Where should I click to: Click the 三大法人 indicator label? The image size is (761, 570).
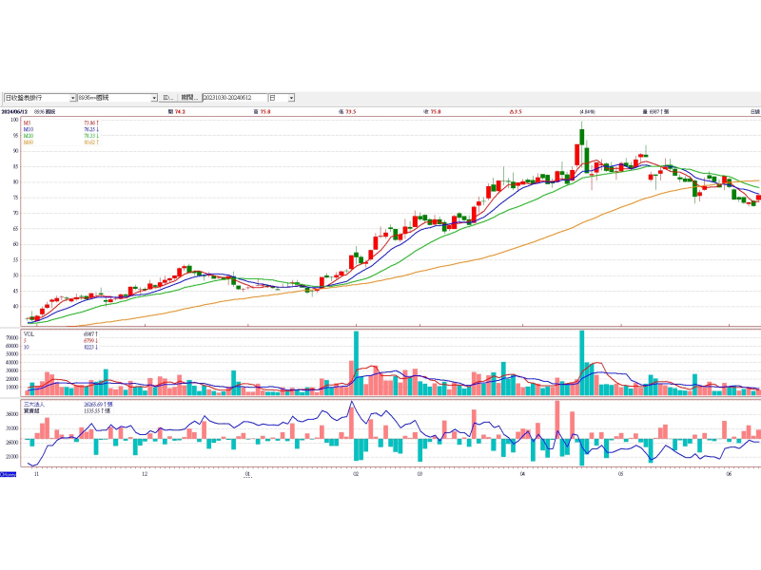[x=33, y=404]
